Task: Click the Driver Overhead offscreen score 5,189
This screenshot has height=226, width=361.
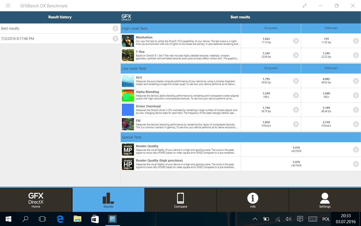Action: 326,108
